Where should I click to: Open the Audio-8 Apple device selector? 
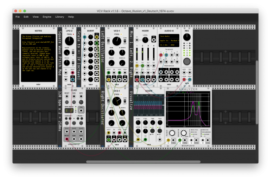(x=169, y=40)
